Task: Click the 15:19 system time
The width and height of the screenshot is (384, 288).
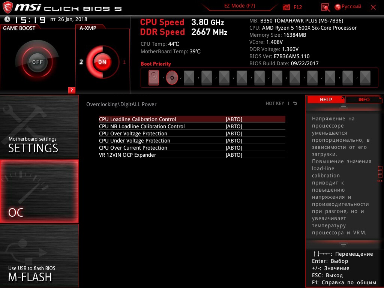Action: coord(30,19)
